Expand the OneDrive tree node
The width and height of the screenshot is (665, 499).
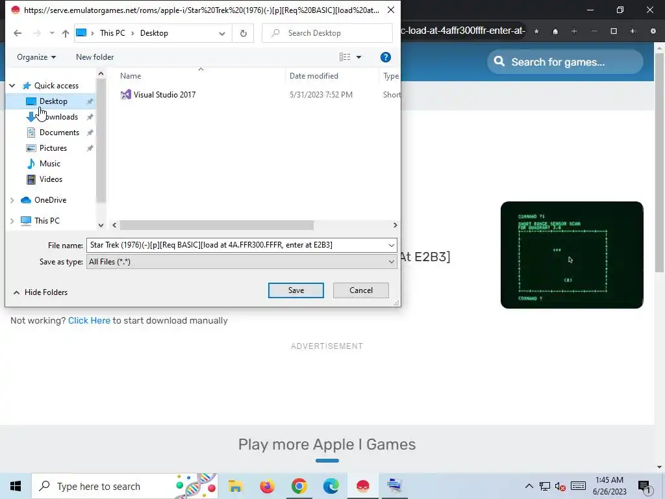click(x=12, y=200)
